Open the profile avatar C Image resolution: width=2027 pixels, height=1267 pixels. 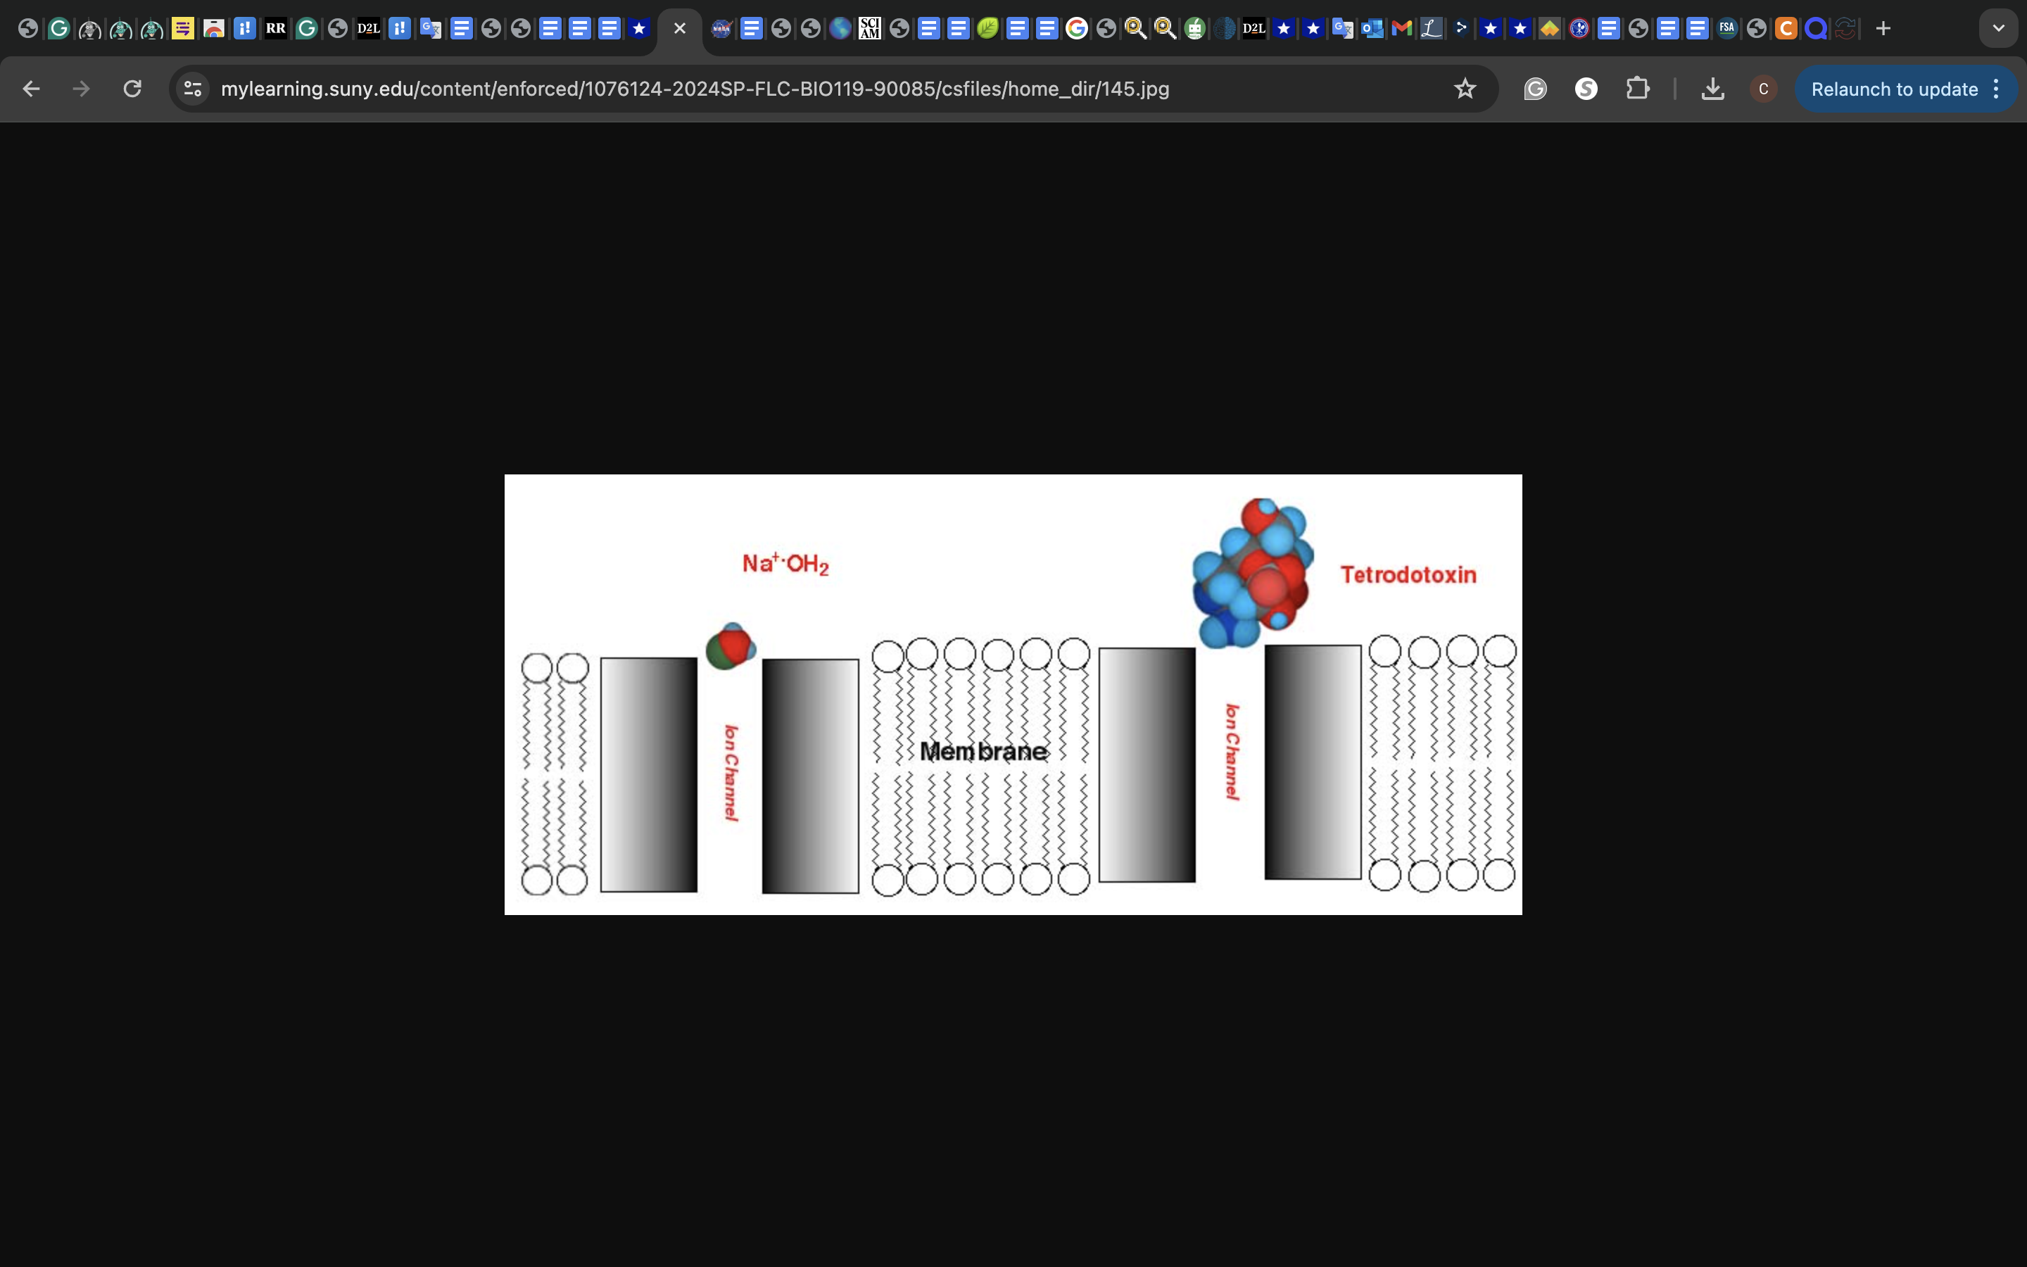pos(1763,89)
